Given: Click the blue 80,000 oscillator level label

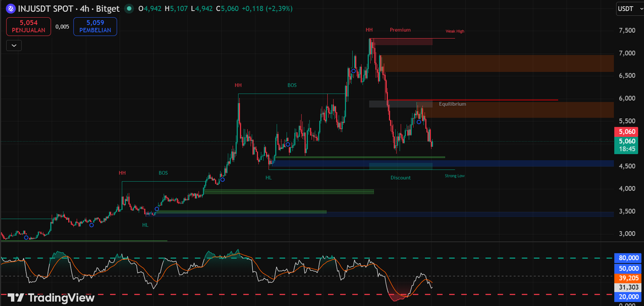Looking at the screenshot, I should click(628, 258).
